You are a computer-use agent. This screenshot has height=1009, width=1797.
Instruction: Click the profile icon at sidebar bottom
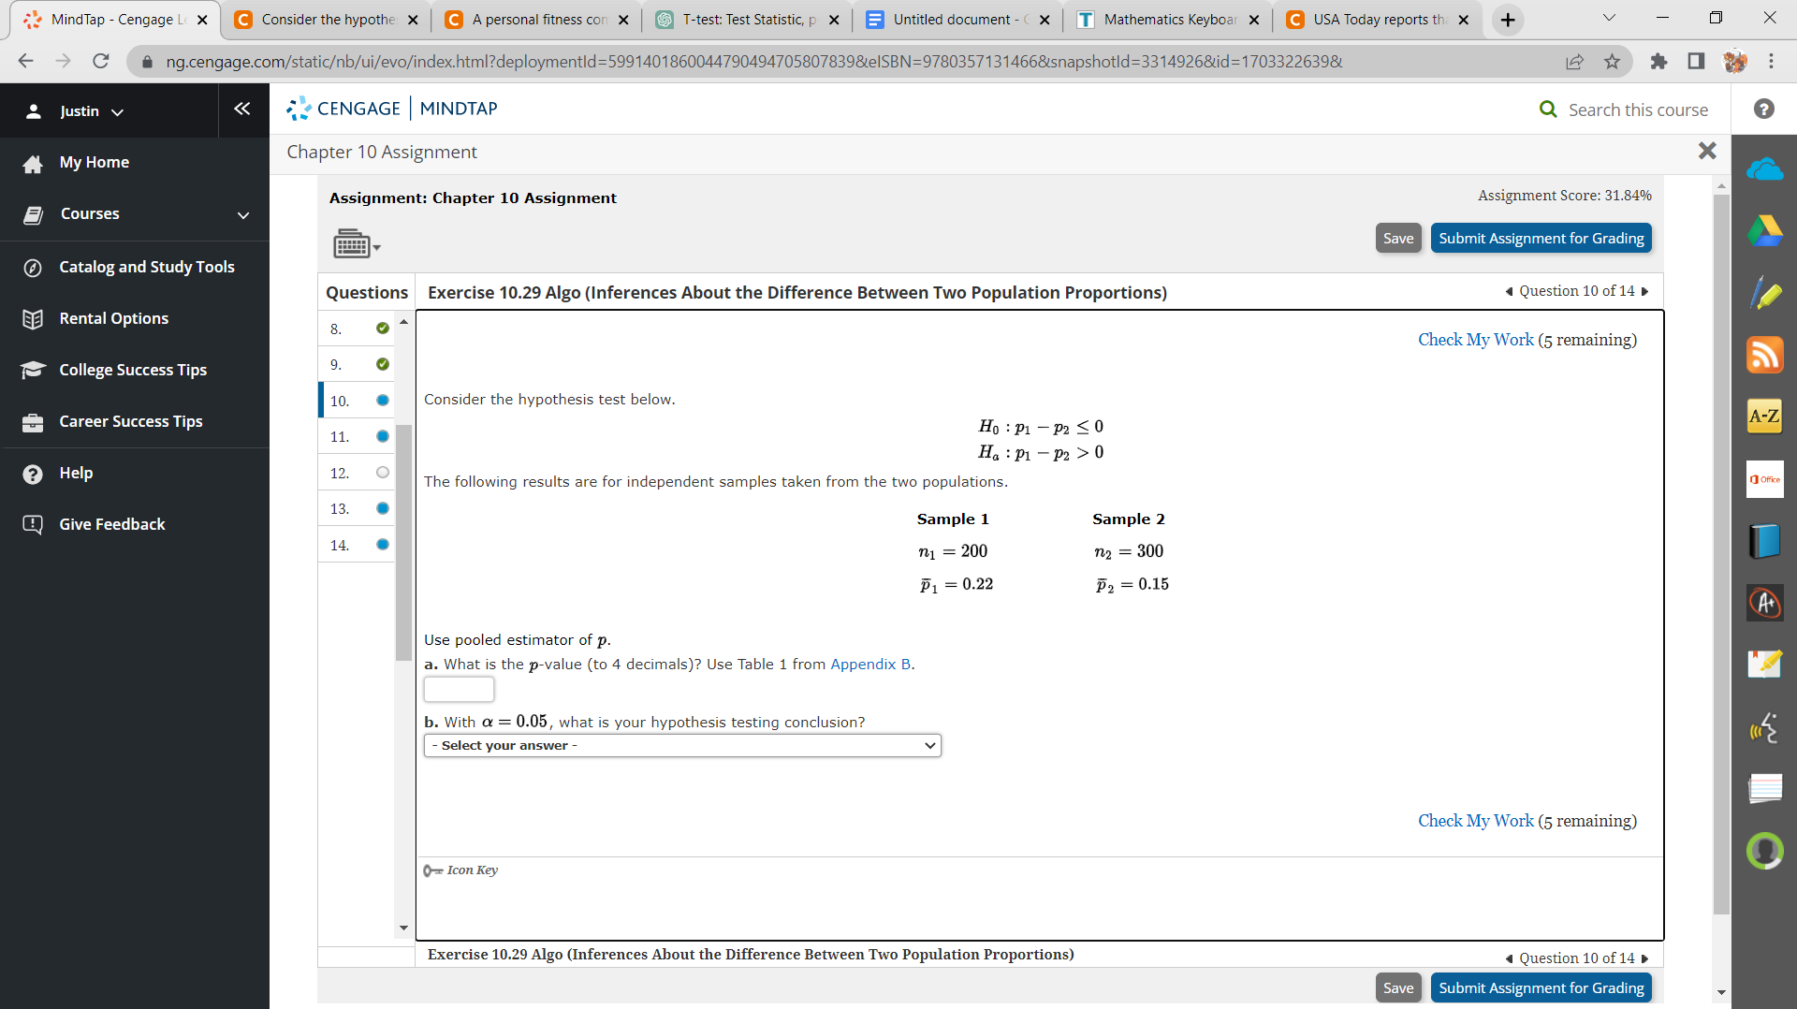[x=1765, y=851]
